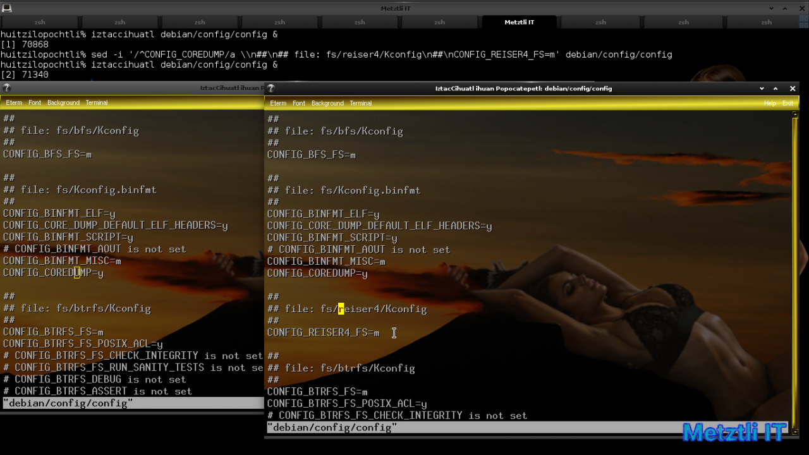Viewport: 809px width, 455px height.
Task: Click '## file: fs/bfs/Kconfig' in the right window
Action: pyautogui.click(x=335, y=131)
